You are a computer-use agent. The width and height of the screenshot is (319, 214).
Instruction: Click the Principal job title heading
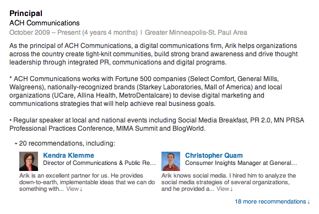26,13
